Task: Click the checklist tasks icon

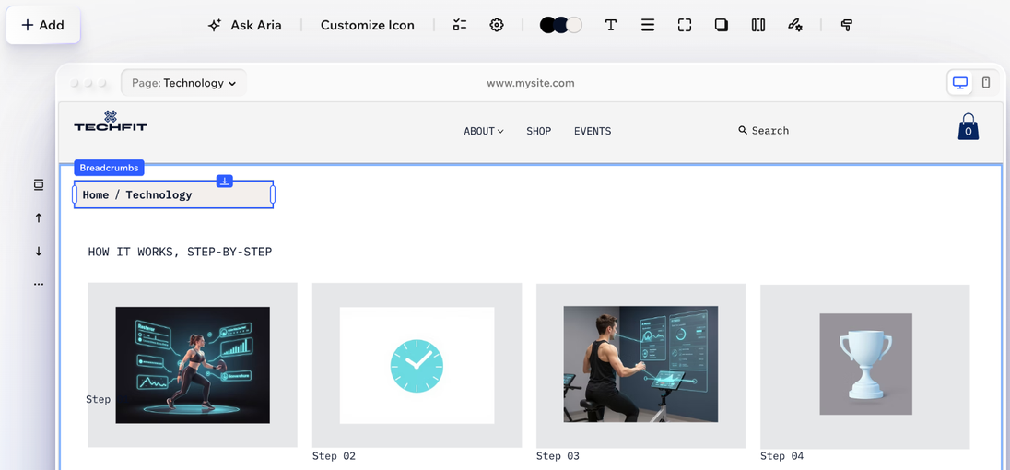Action: pos(459,25)
